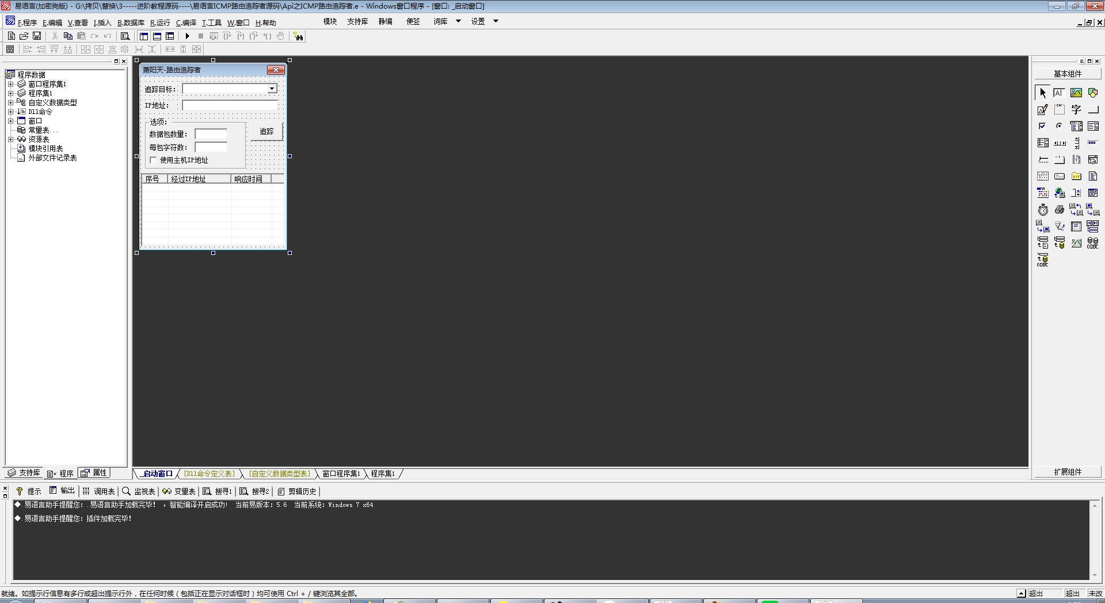Select the button component icon
Viewport: 1105px width, 603px height.
1093,109
